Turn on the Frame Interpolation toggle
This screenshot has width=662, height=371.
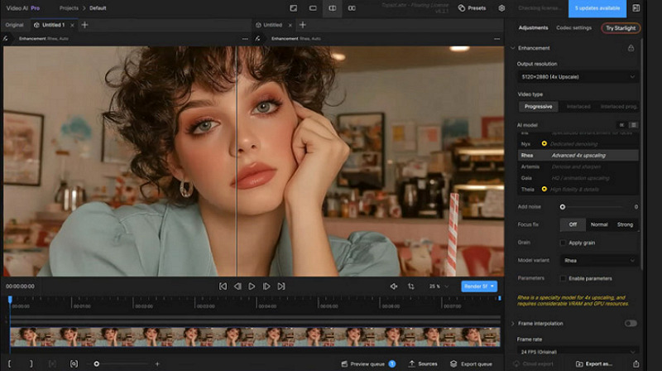point(631,323)
